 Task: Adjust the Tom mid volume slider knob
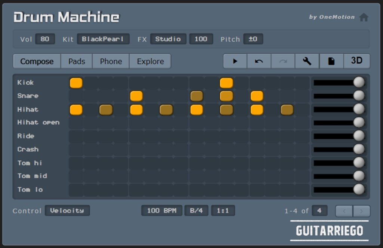tap(359, 176)
